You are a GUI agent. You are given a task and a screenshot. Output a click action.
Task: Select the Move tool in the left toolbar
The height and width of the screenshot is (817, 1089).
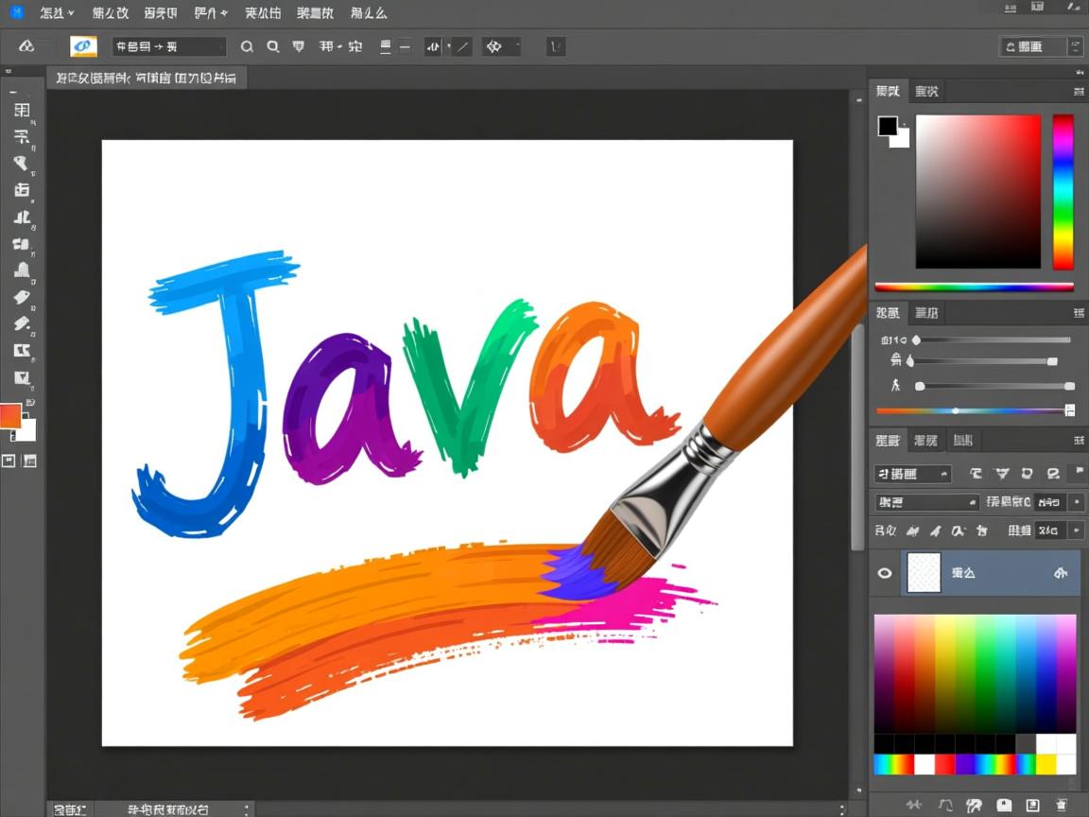click(22, 109)
